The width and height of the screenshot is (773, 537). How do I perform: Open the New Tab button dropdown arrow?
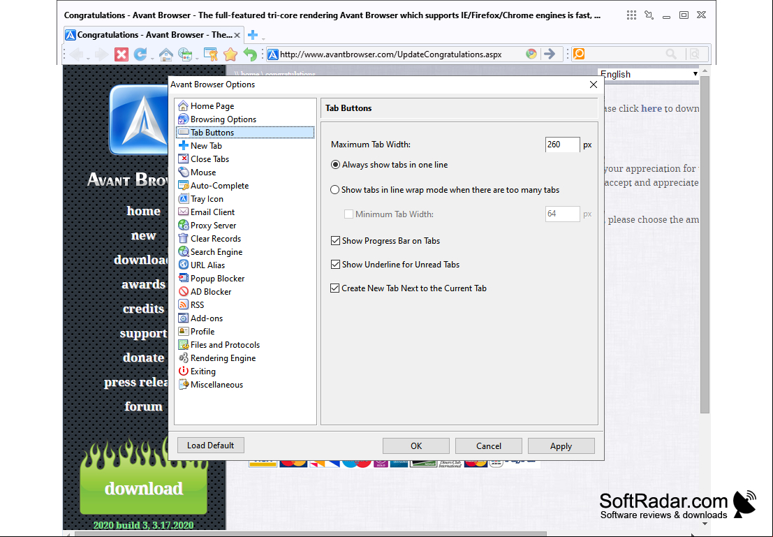pyautogui.click(x=263, y=38)
